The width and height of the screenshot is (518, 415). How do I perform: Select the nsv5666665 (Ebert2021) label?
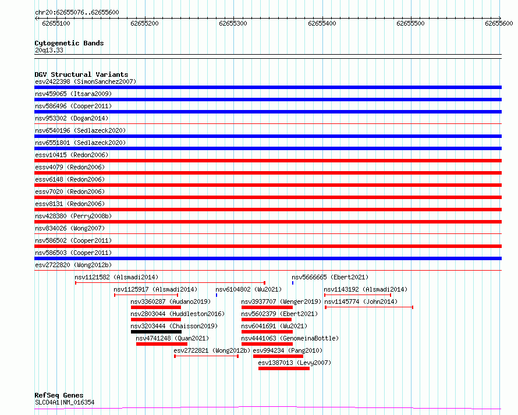click(x=330, y=277)
